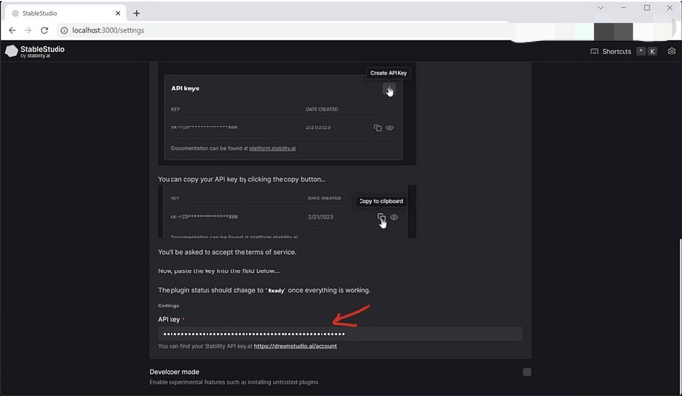
Task: Minimize the browser window
Action: [x=624, y=8]
